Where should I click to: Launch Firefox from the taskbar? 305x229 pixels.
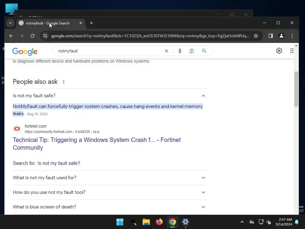159,222
